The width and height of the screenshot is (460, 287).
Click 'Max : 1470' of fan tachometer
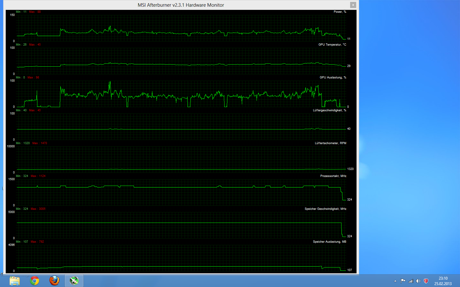[x=40, y=143]
